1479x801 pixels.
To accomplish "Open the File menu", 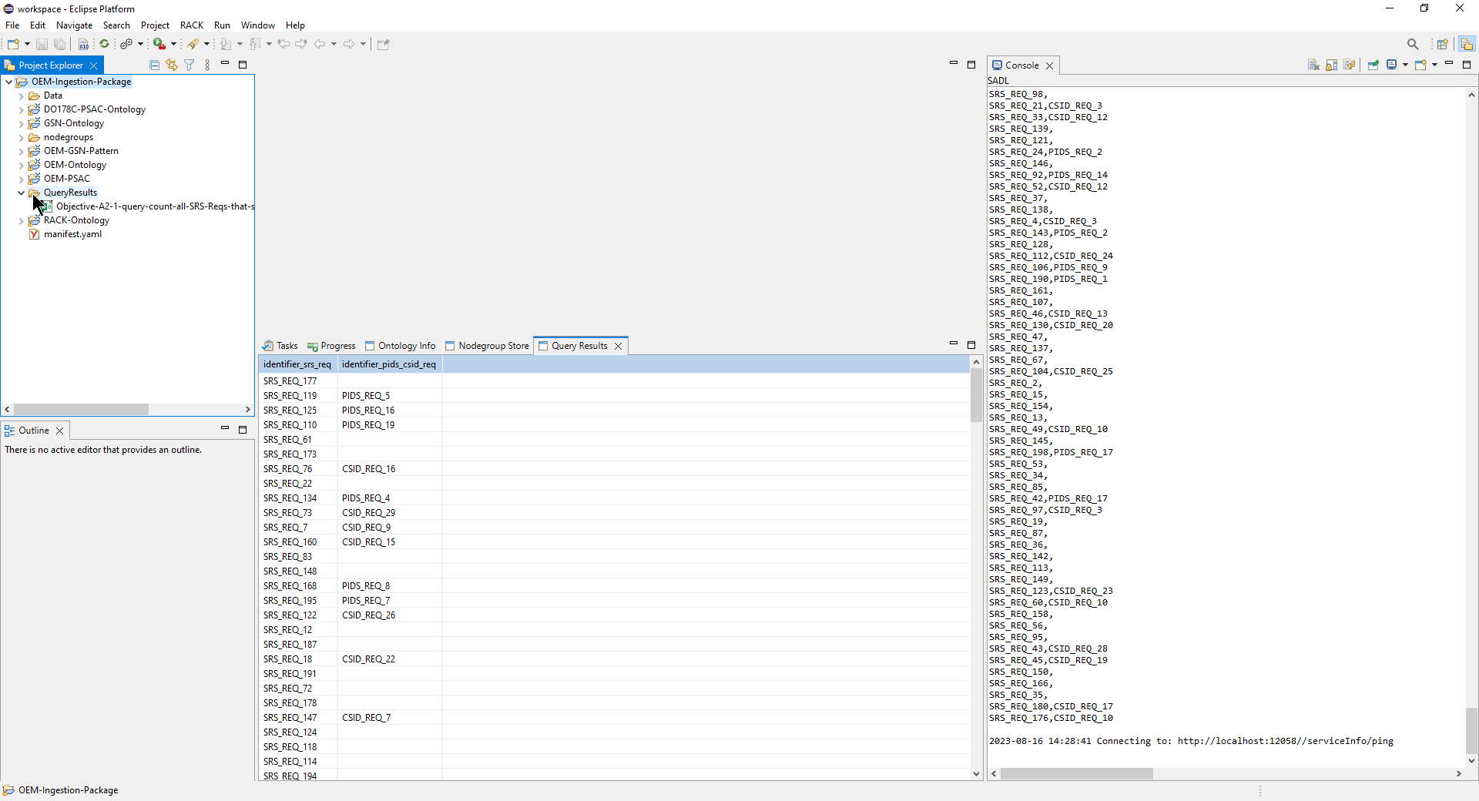I will pos(12,25).
